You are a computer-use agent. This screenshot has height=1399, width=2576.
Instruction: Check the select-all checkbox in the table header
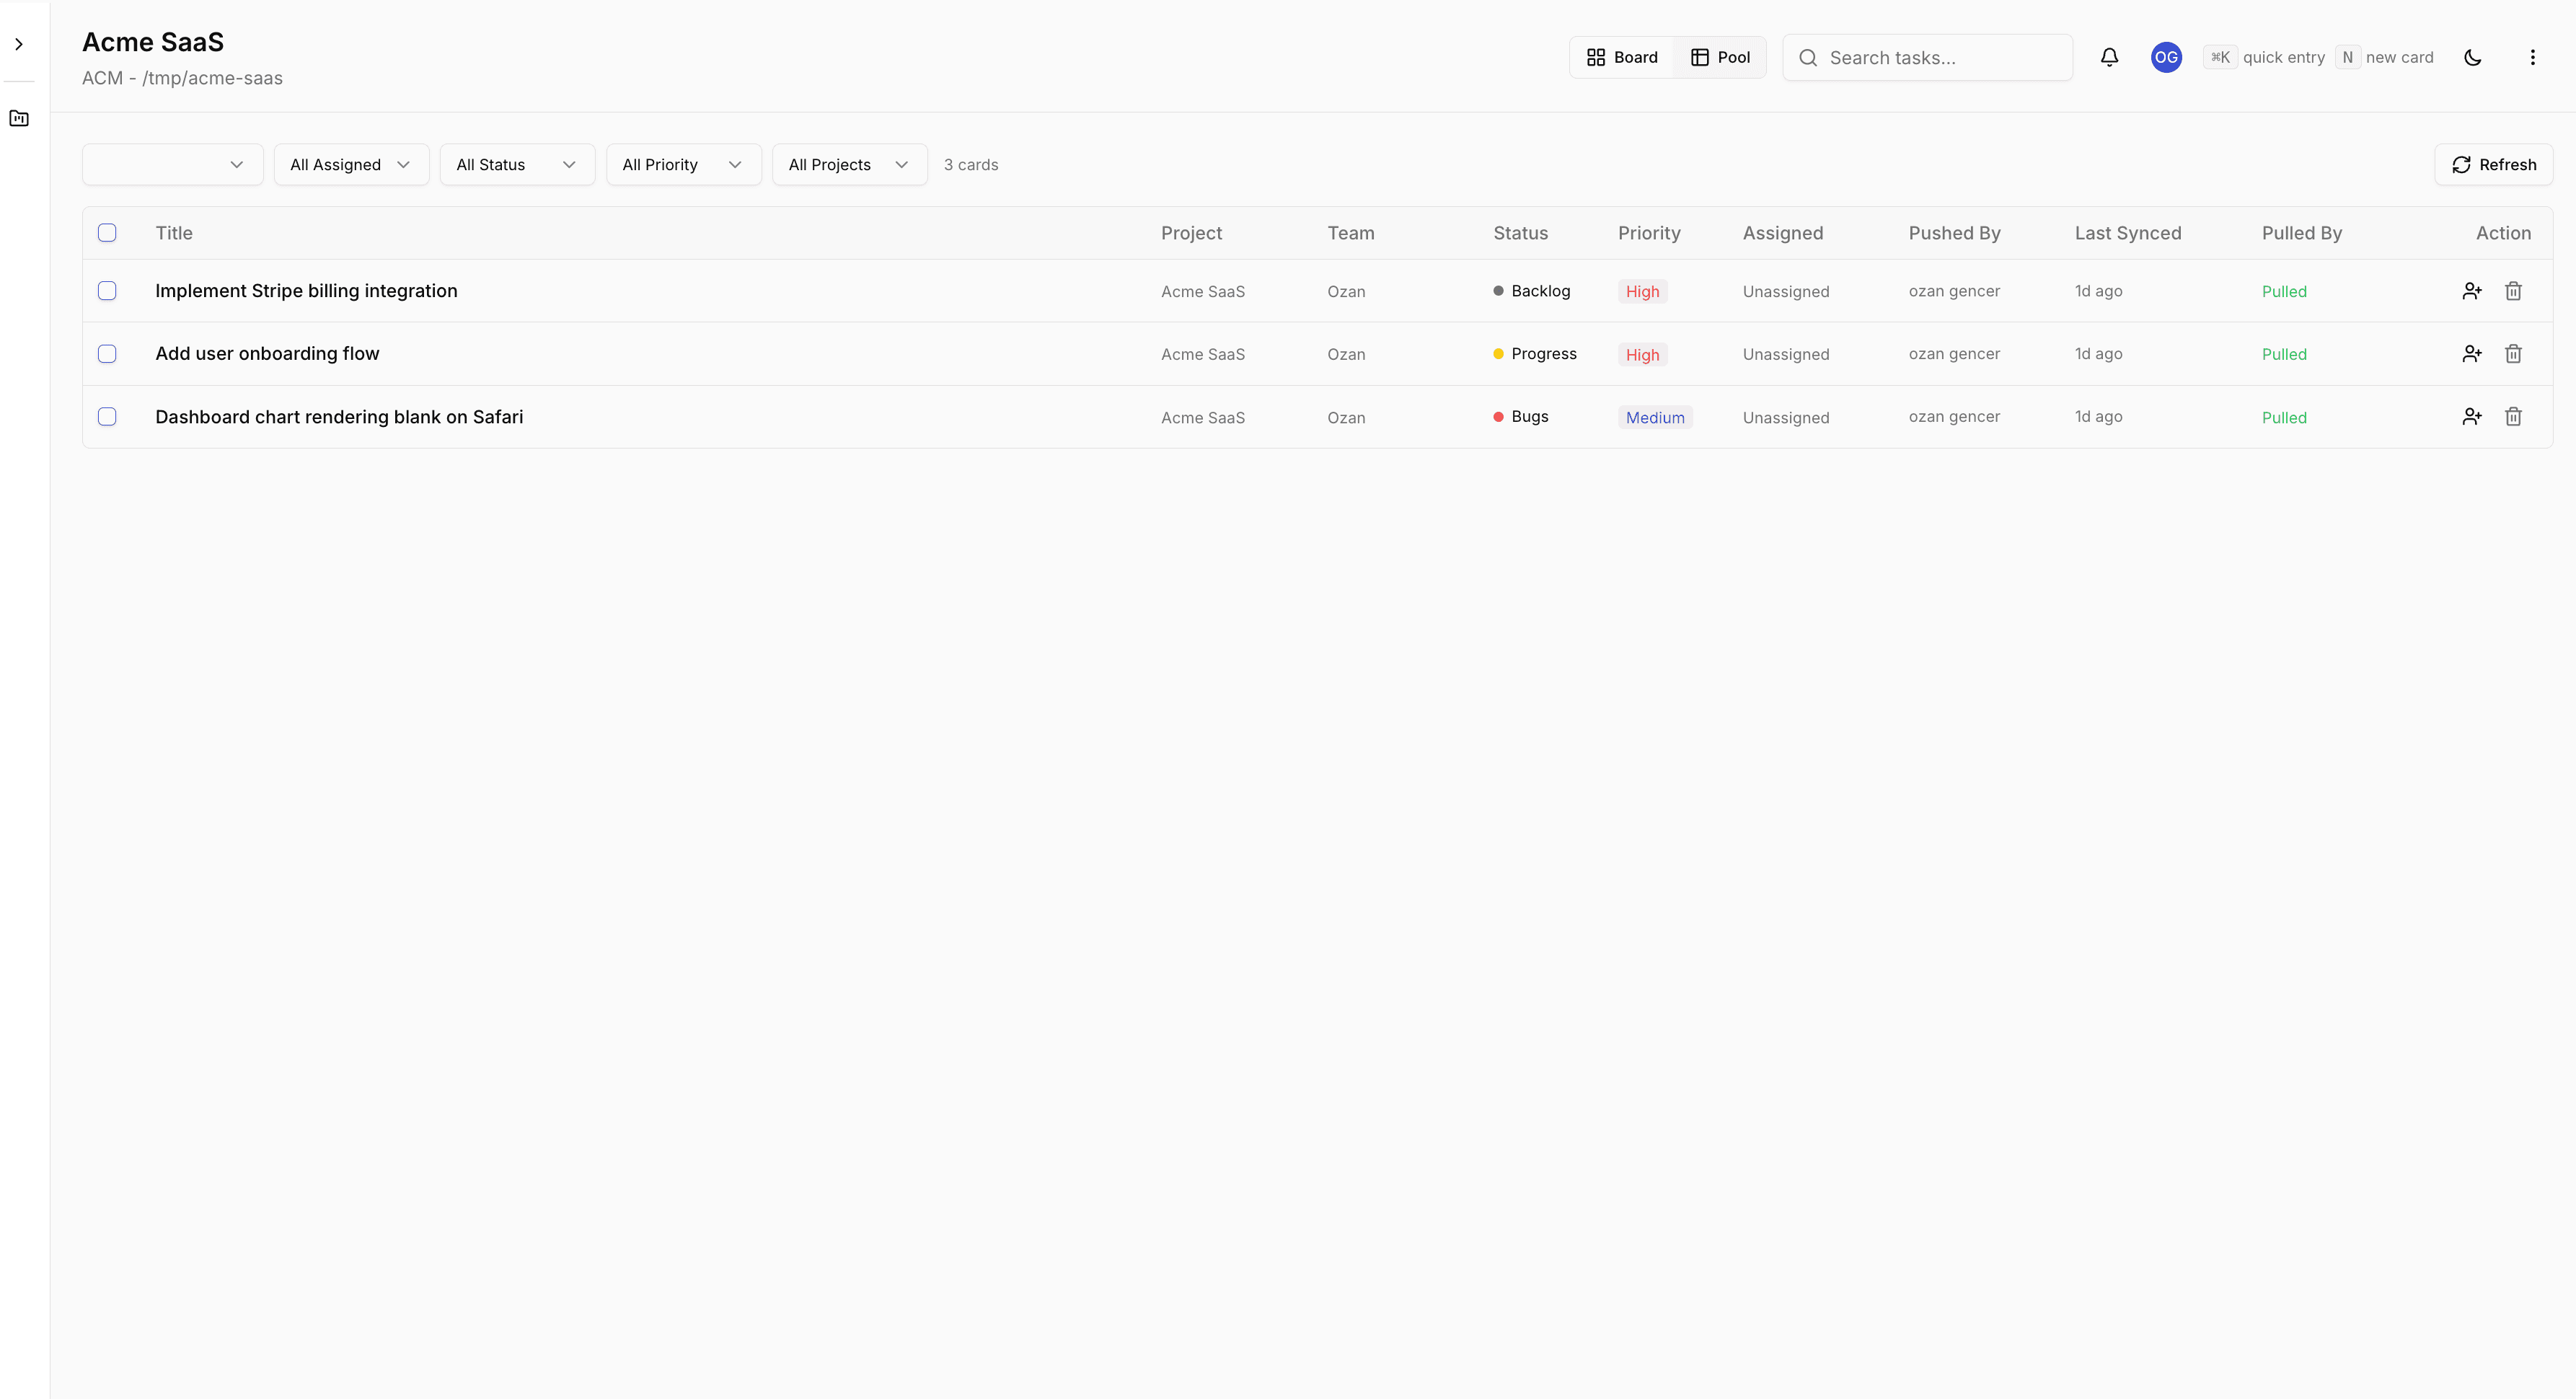point(107,233)
